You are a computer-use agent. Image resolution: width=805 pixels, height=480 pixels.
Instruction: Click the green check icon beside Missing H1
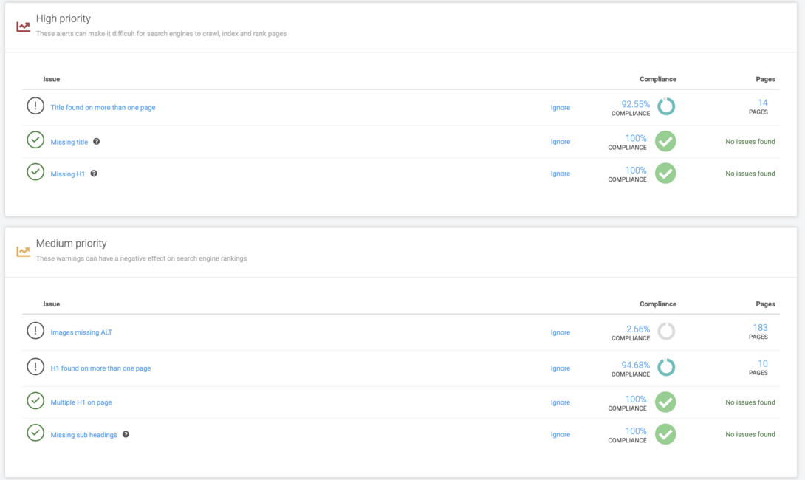35,173
